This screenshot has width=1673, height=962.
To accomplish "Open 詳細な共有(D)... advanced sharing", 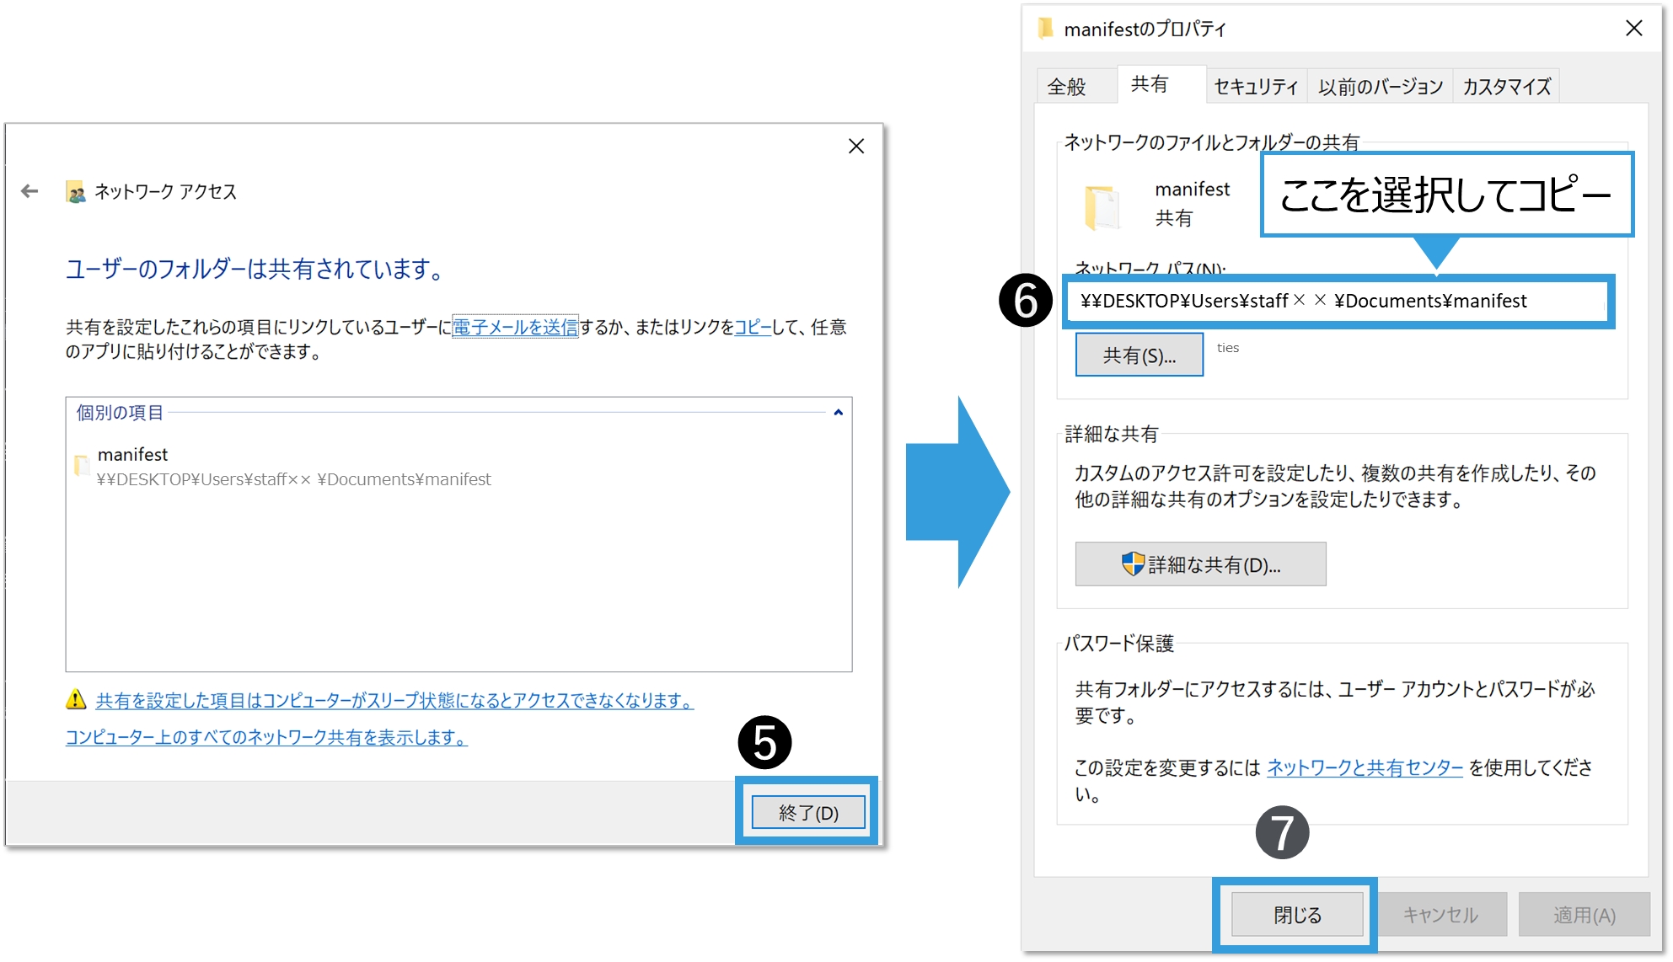I will click(x=1200, y=564).
